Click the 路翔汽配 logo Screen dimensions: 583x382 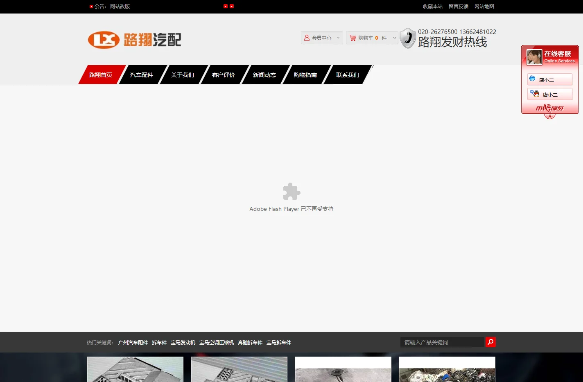[x=134, y=40]
